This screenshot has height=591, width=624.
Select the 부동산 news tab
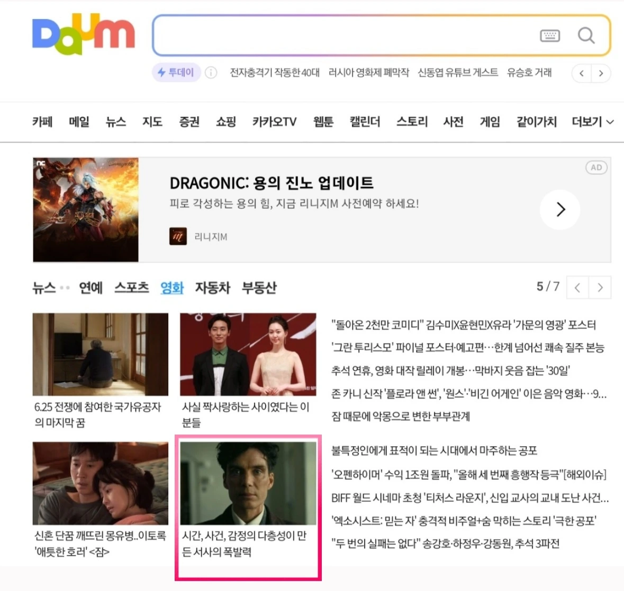pyautogui.click(x=259, y=288)
